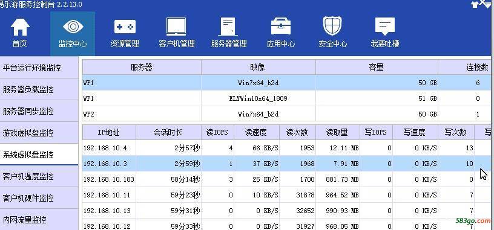The width and height of the screenshot is (494, 230).
Task: Sort by 连接数 column header
Action: pos(464,67)
